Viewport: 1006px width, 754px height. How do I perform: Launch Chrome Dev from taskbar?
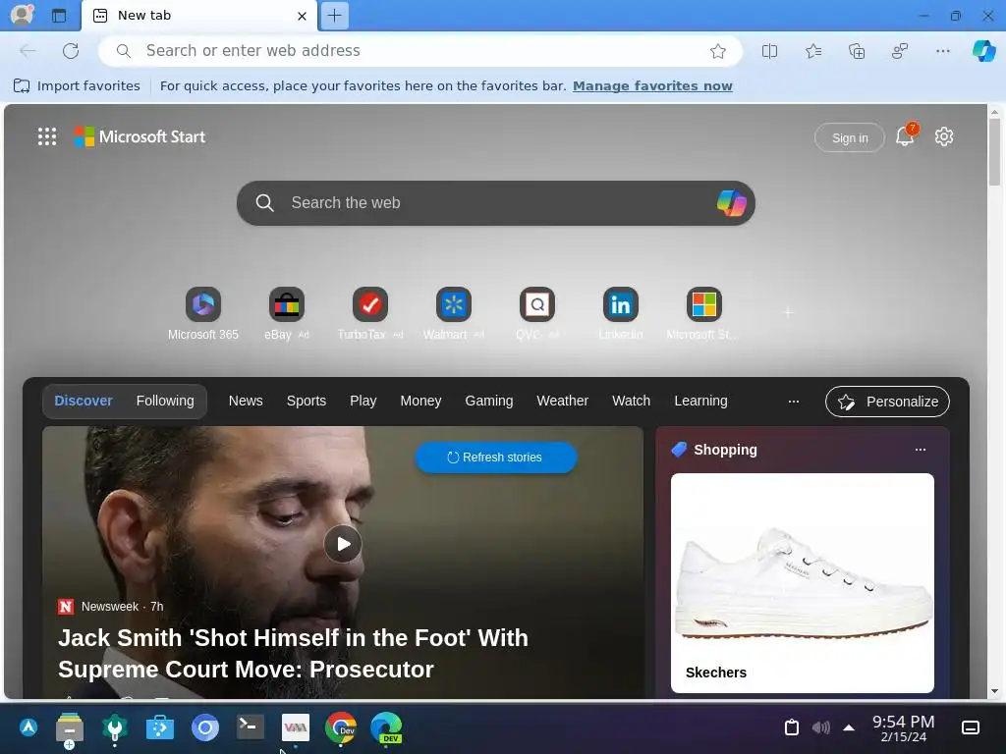point(341,727)
